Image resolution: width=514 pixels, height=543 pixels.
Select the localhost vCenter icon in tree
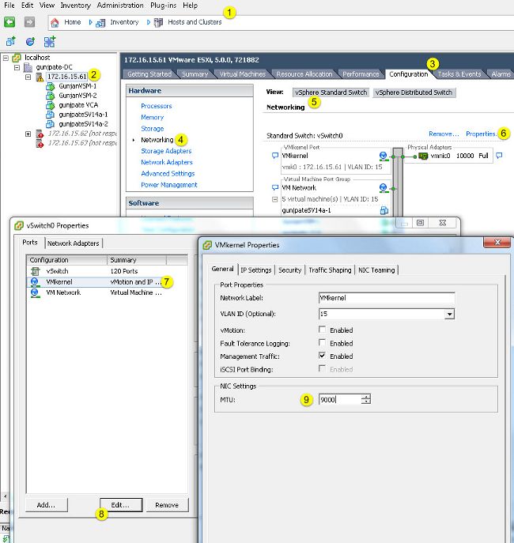(17, 58)
